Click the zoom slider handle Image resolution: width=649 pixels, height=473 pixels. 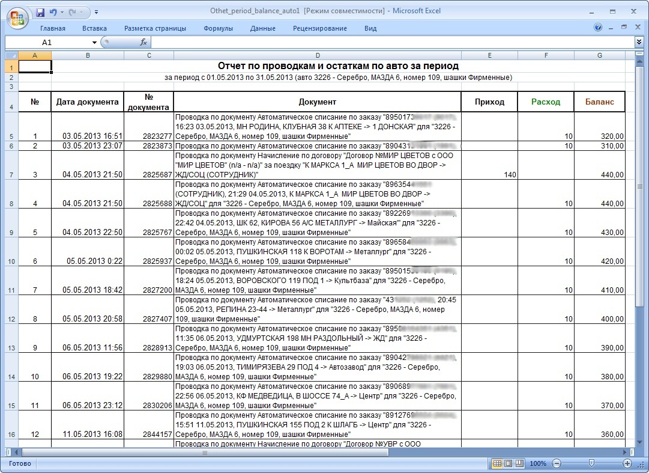coord(591,463)
